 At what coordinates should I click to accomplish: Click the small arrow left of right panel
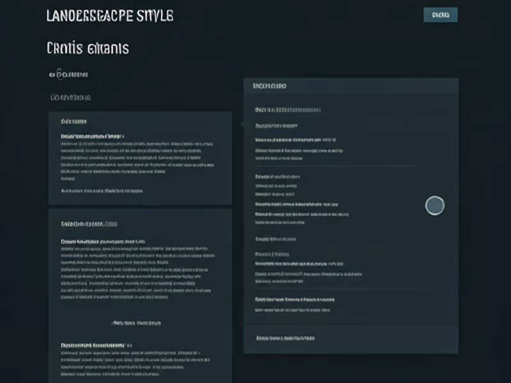241,124
